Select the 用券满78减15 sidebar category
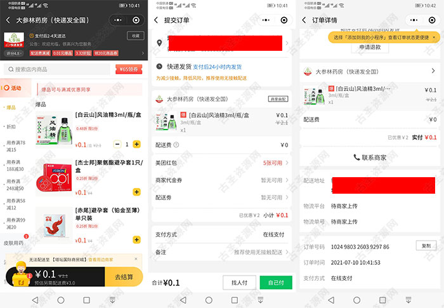444x308 pixels. coord(16,146)
